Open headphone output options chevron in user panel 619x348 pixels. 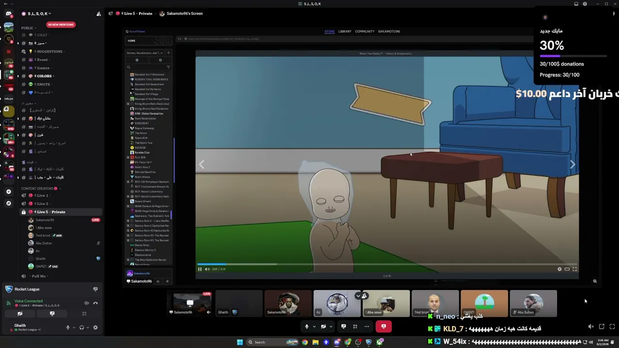tap(88, 327)
